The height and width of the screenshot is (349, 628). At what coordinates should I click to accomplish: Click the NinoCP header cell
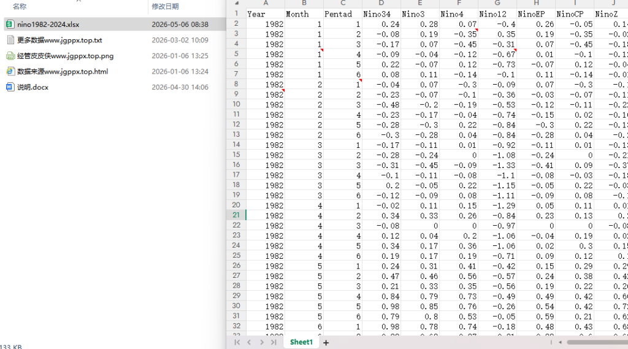[575, 14]
